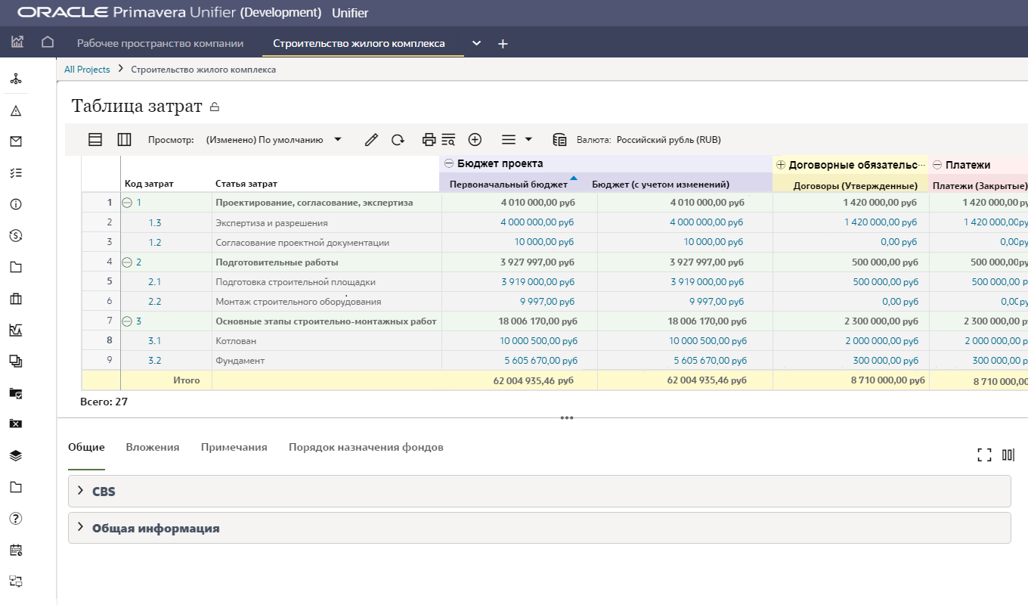Click the columns view icon in toolbar
This screenshot has width=1028, height=605.
[x=125, y=140]
